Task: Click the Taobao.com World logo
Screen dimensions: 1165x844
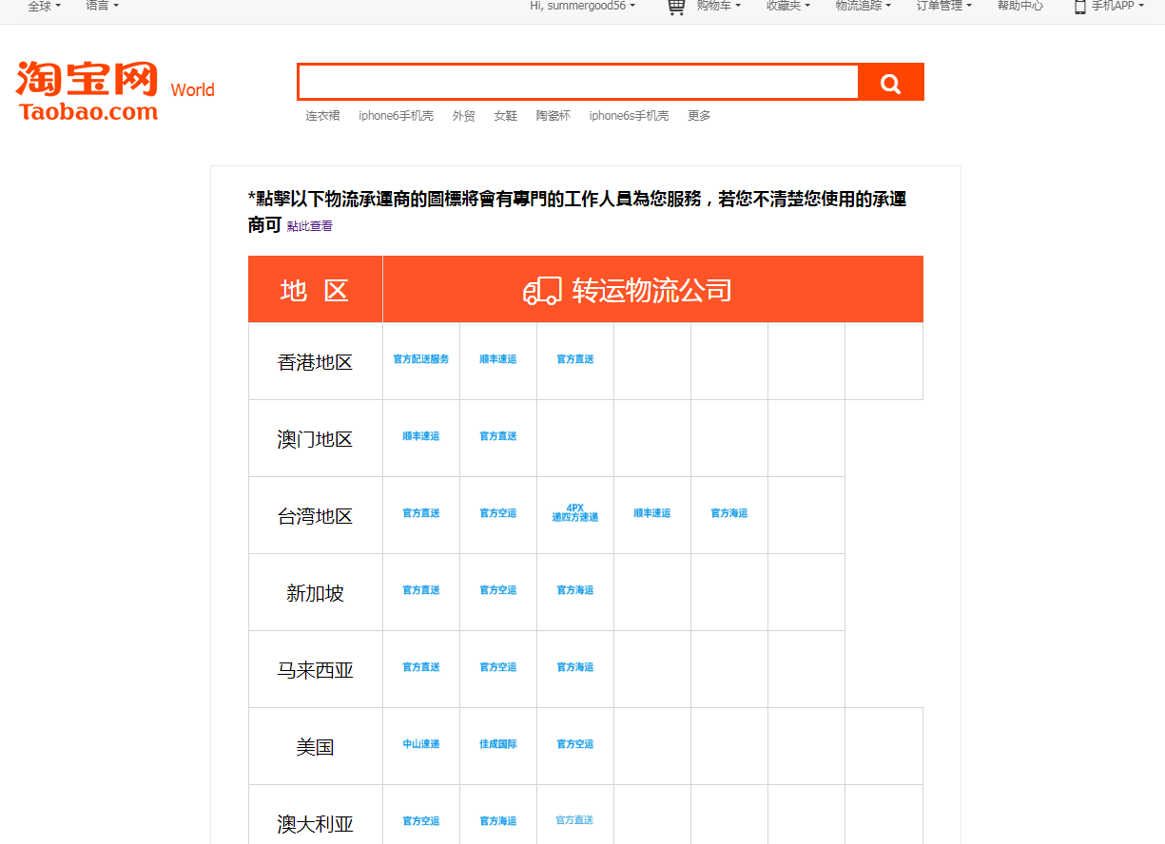Action: (x=114, y=91)
